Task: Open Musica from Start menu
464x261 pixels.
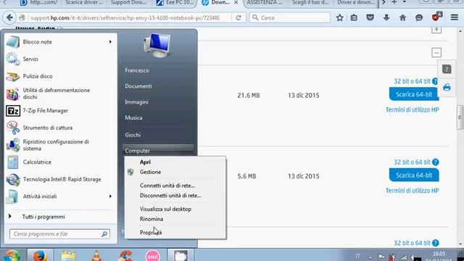Action: pos(133,117)
